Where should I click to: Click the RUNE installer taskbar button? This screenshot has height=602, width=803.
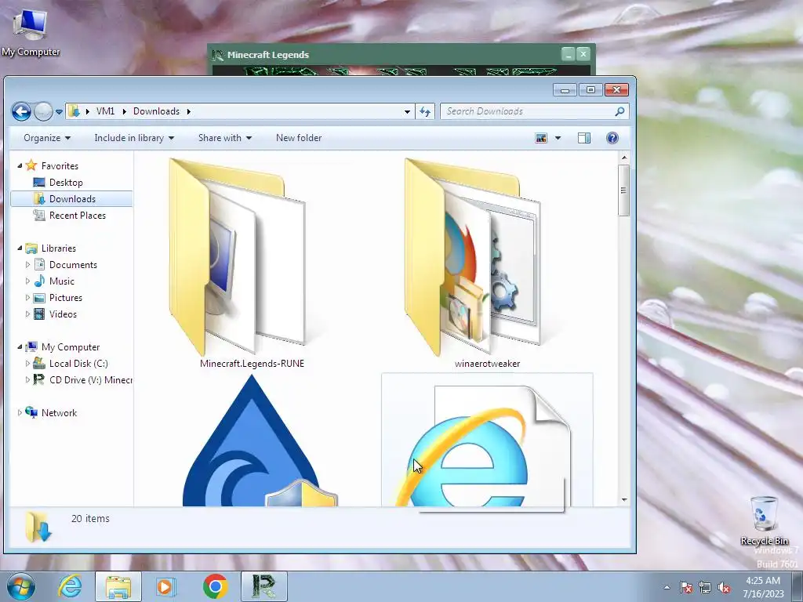tap(263, 586)
